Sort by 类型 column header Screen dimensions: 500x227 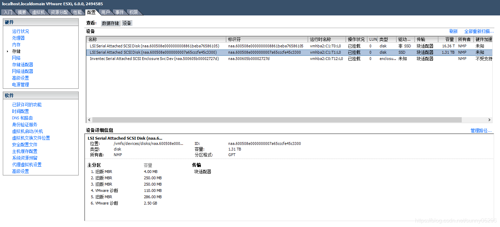pos(387,39)
